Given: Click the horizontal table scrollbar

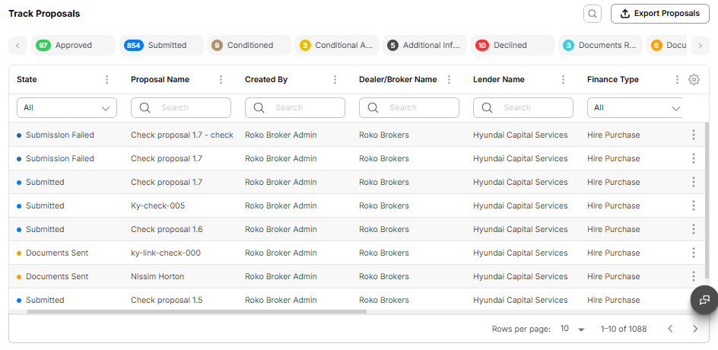Looking at the screenshot, I should 197,311.
